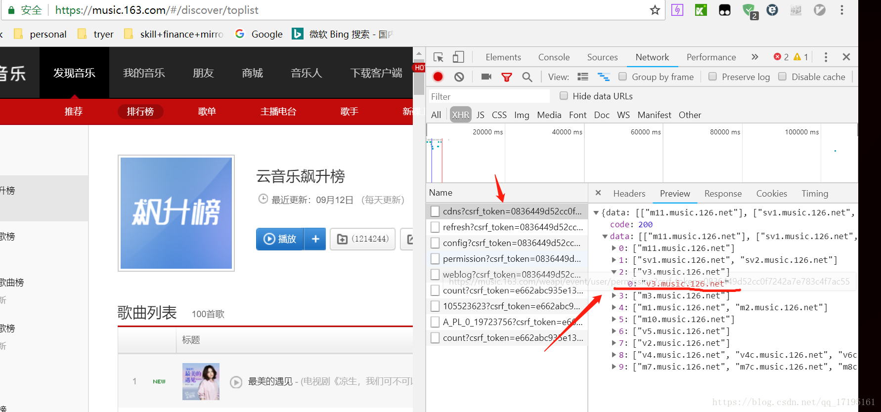Click the green Excel-like extension icon
Viewport: 881px width, 412px height.
point(701,10)
